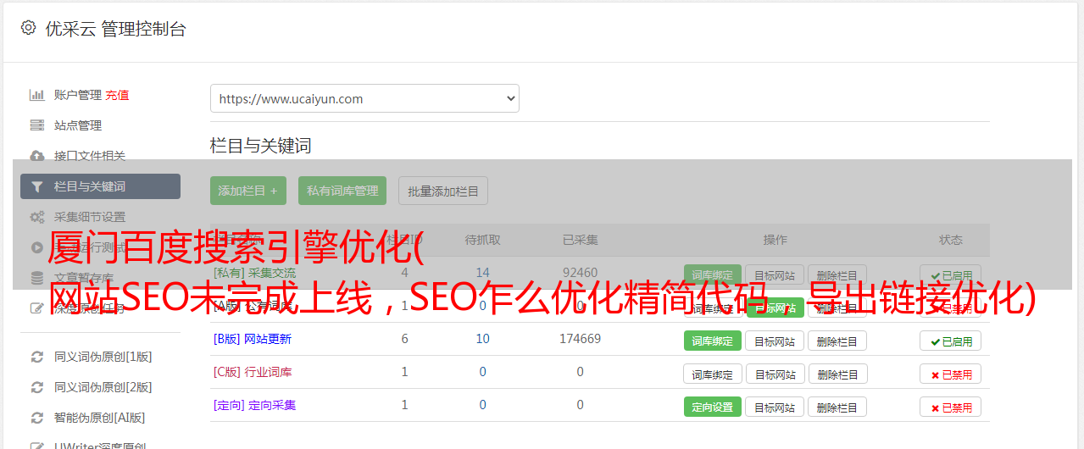The image size is (1084, 449).
Task: Click 删除栏目 in the 采集交流 row
Action: coord(837,274)
